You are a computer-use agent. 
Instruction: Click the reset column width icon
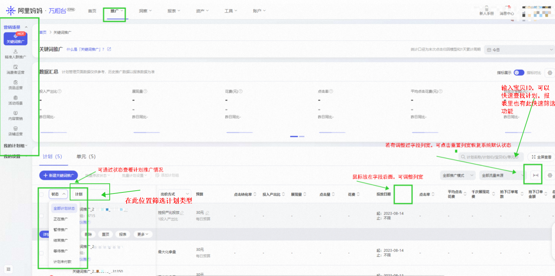point(535,175)
